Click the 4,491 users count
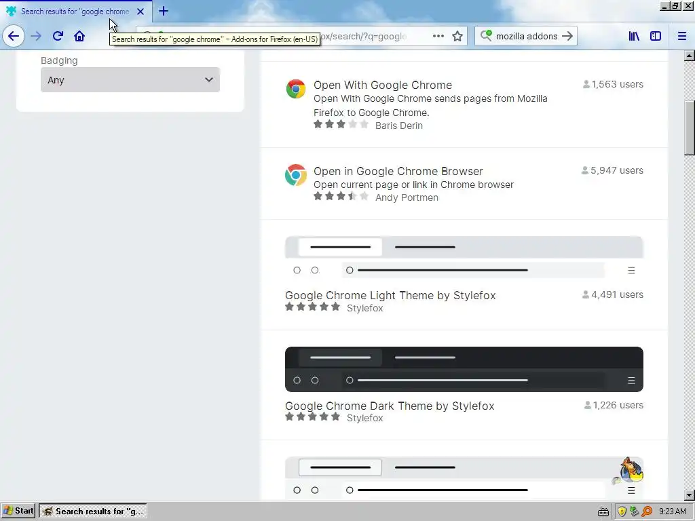Screen dimensions: 695x521 (613, 294)
